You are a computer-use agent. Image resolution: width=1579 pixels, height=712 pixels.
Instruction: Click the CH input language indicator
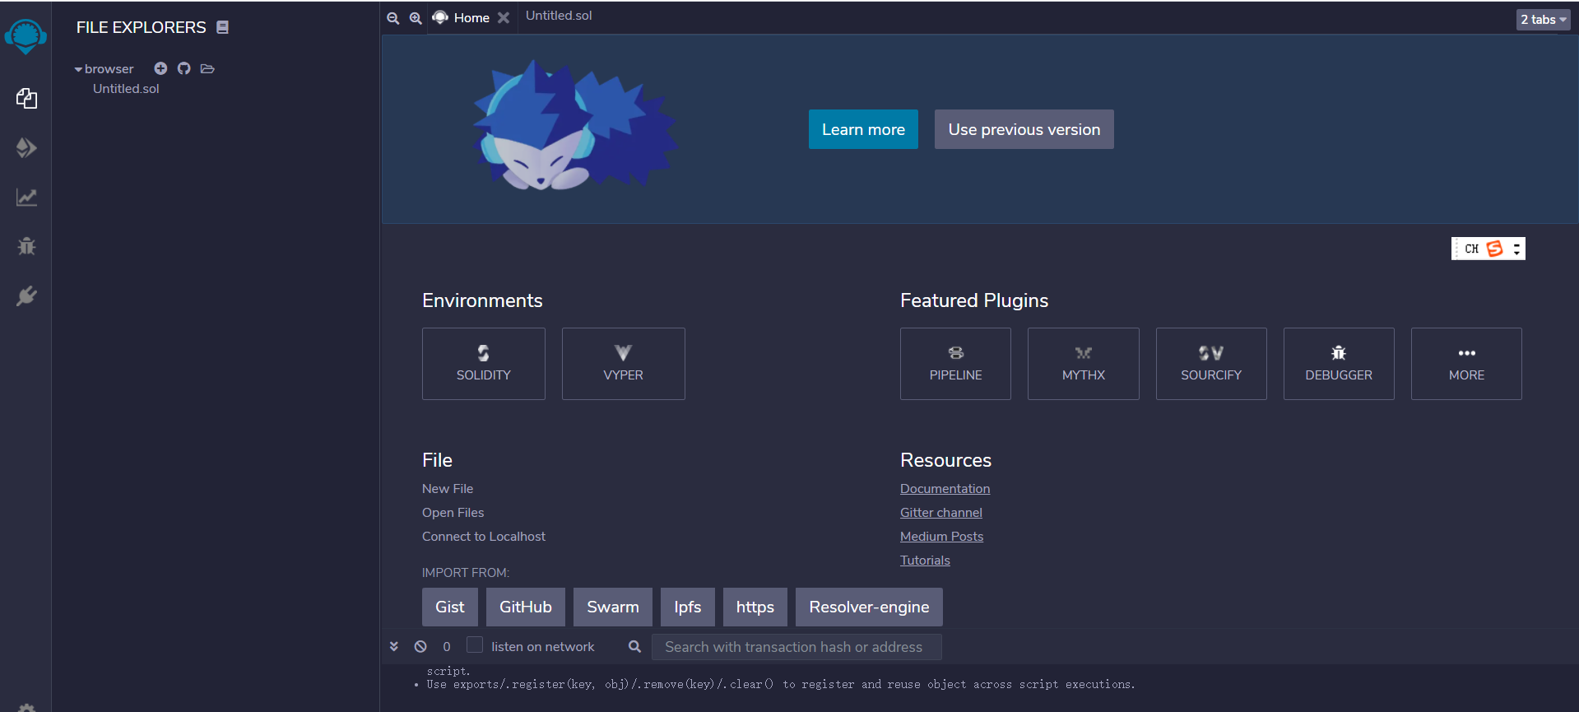tap(1472, 249)
